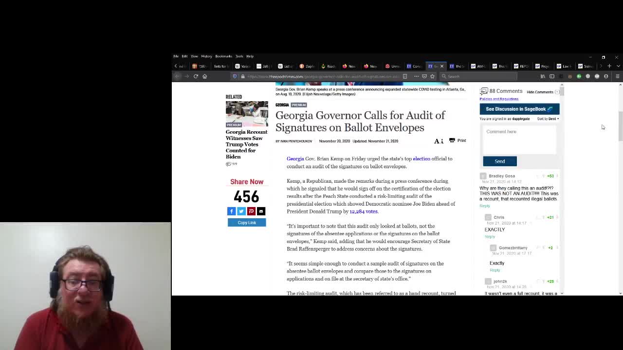Screen dimensions: 623x350
Task: Click the page vertical scrollbar
Action: coord(620,126)
